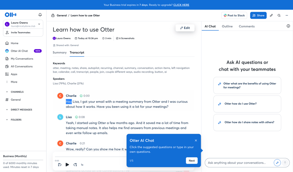The width and height of the screenshot is (293, 172).
Task: Click the Business (Monthly) plan label
Action: click(15, 156)
